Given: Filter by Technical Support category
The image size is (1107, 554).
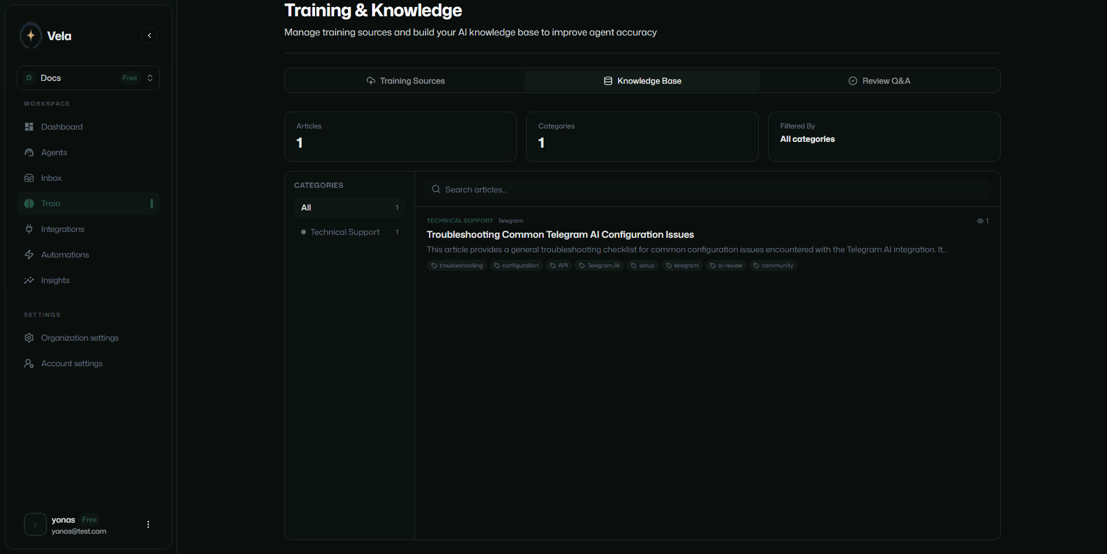Looking at the screenshot, I should (349, 232).
